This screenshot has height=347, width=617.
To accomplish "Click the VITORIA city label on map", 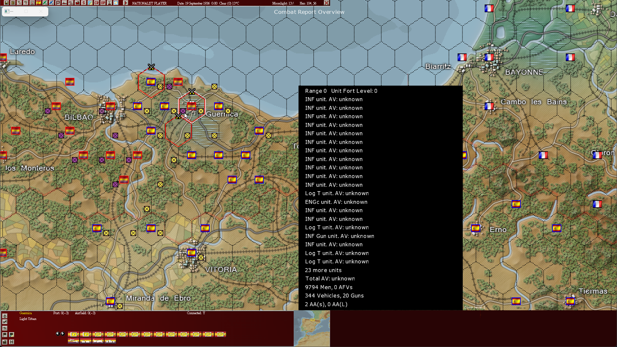I will pyautogui.click(x=221, y=269).
